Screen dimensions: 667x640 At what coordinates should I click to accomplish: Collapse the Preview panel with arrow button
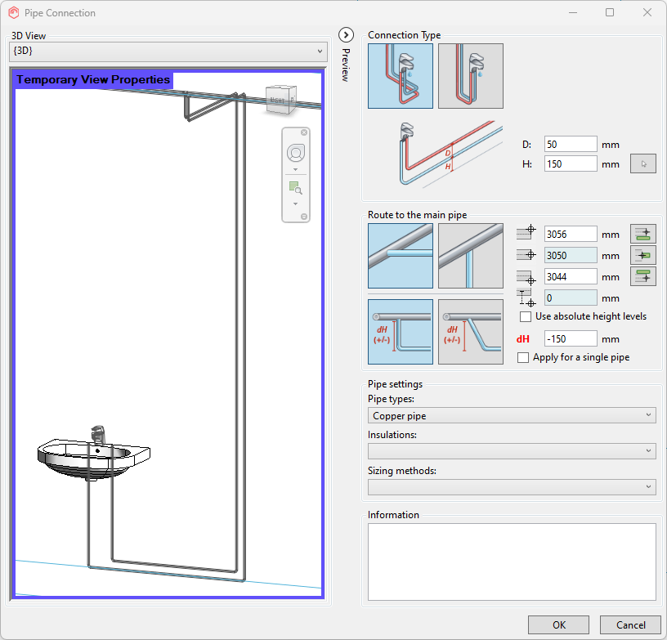click(346, 34)
